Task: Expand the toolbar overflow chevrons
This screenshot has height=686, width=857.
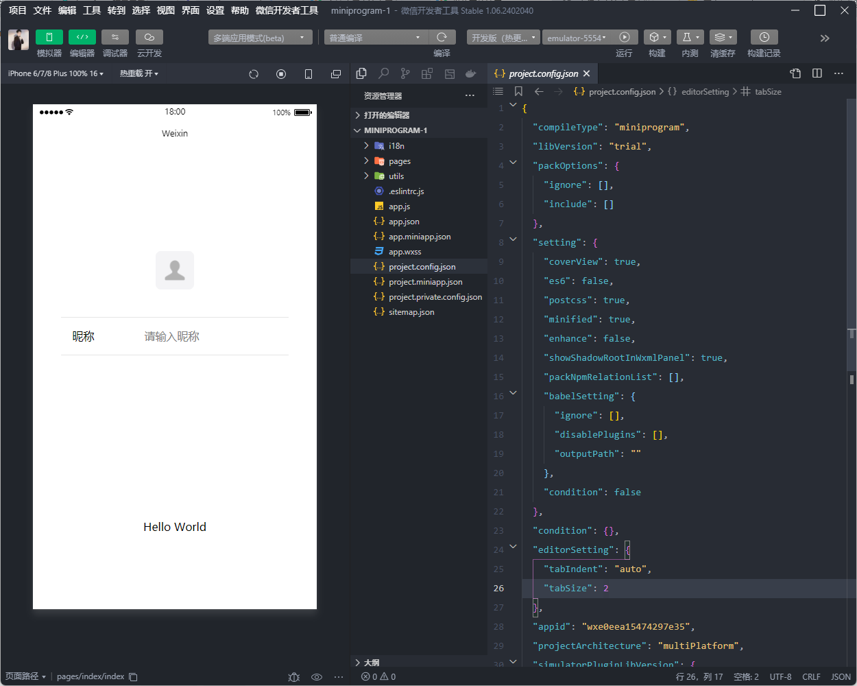Action: point(825,38)
